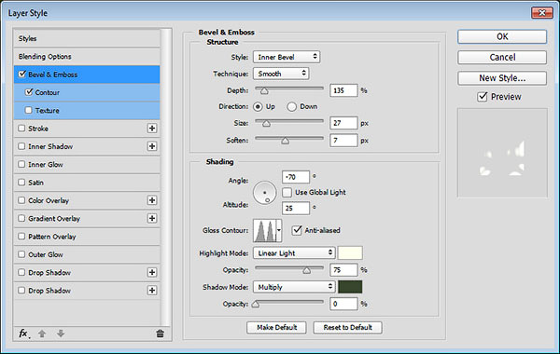
Task: Click the plus icon beside Inner Shadow
Action: [152, 146]
